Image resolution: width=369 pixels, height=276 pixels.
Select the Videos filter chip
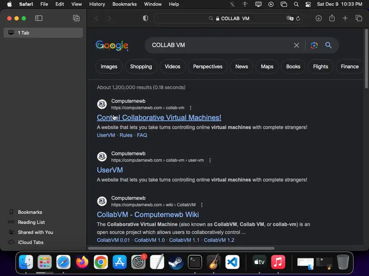coord(173,66)
